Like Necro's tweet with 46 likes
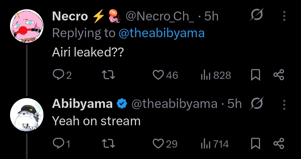 (159, 75)
